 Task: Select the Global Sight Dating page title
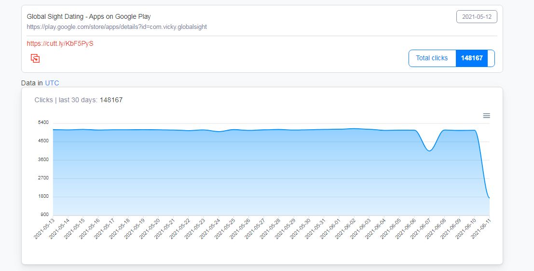[89, 16]
